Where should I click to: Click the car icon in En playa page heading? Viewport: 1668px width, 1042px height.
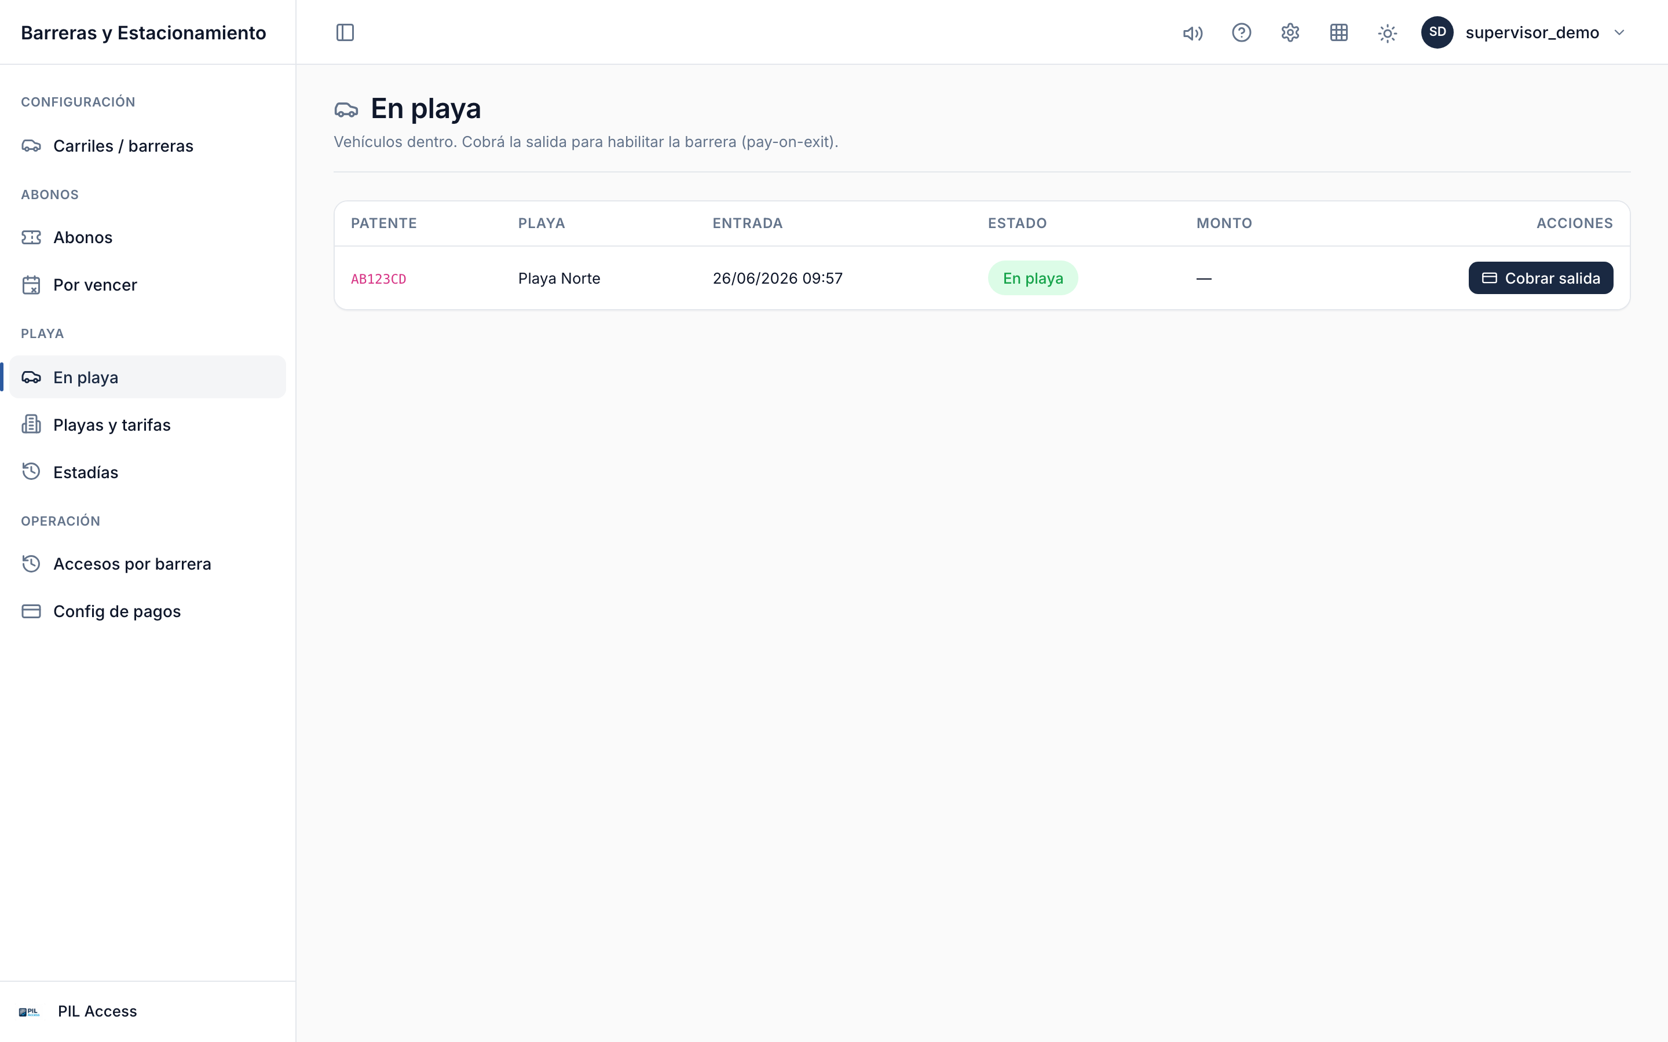346,109
